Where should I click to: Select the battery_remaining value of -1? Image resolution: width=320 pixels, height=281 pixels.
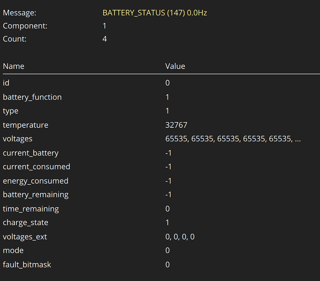pyautogui.click(x=167, y=194)
